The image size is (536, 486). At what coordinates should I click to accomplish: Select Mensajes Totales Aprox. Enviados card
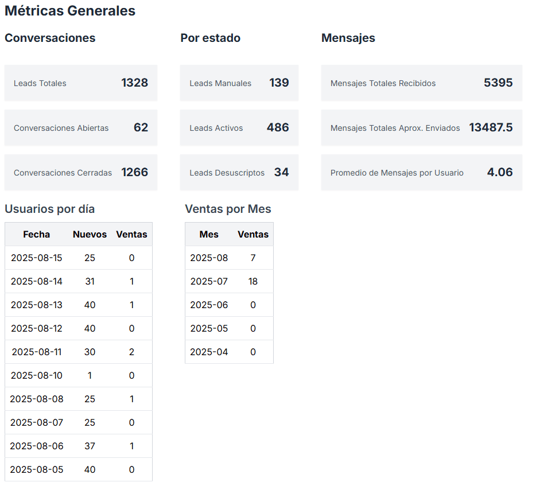coord(421,128)
